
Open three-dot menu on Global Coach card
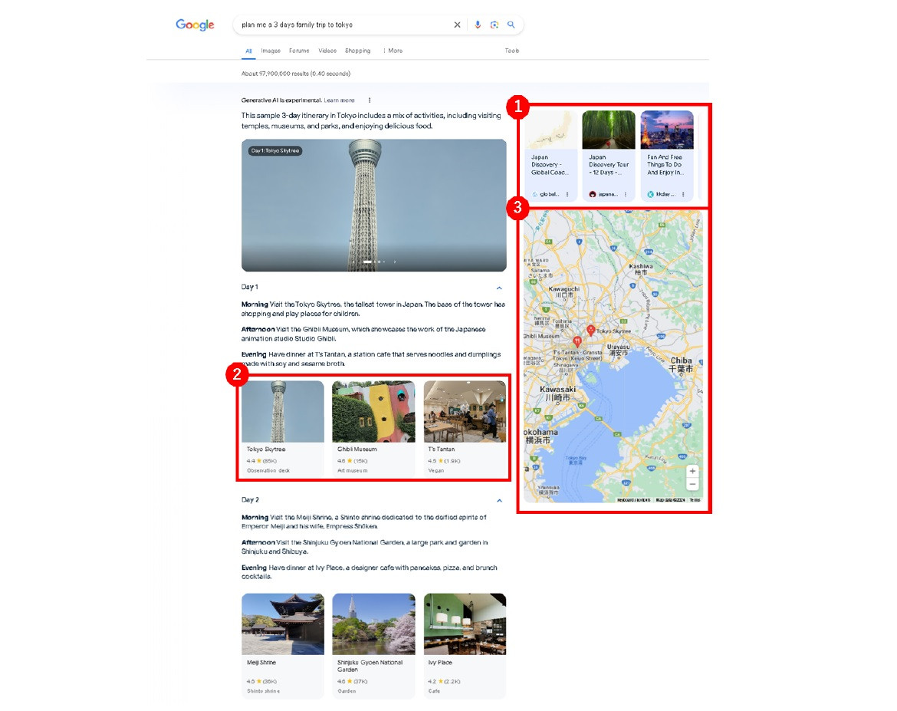tap(567, 195)
